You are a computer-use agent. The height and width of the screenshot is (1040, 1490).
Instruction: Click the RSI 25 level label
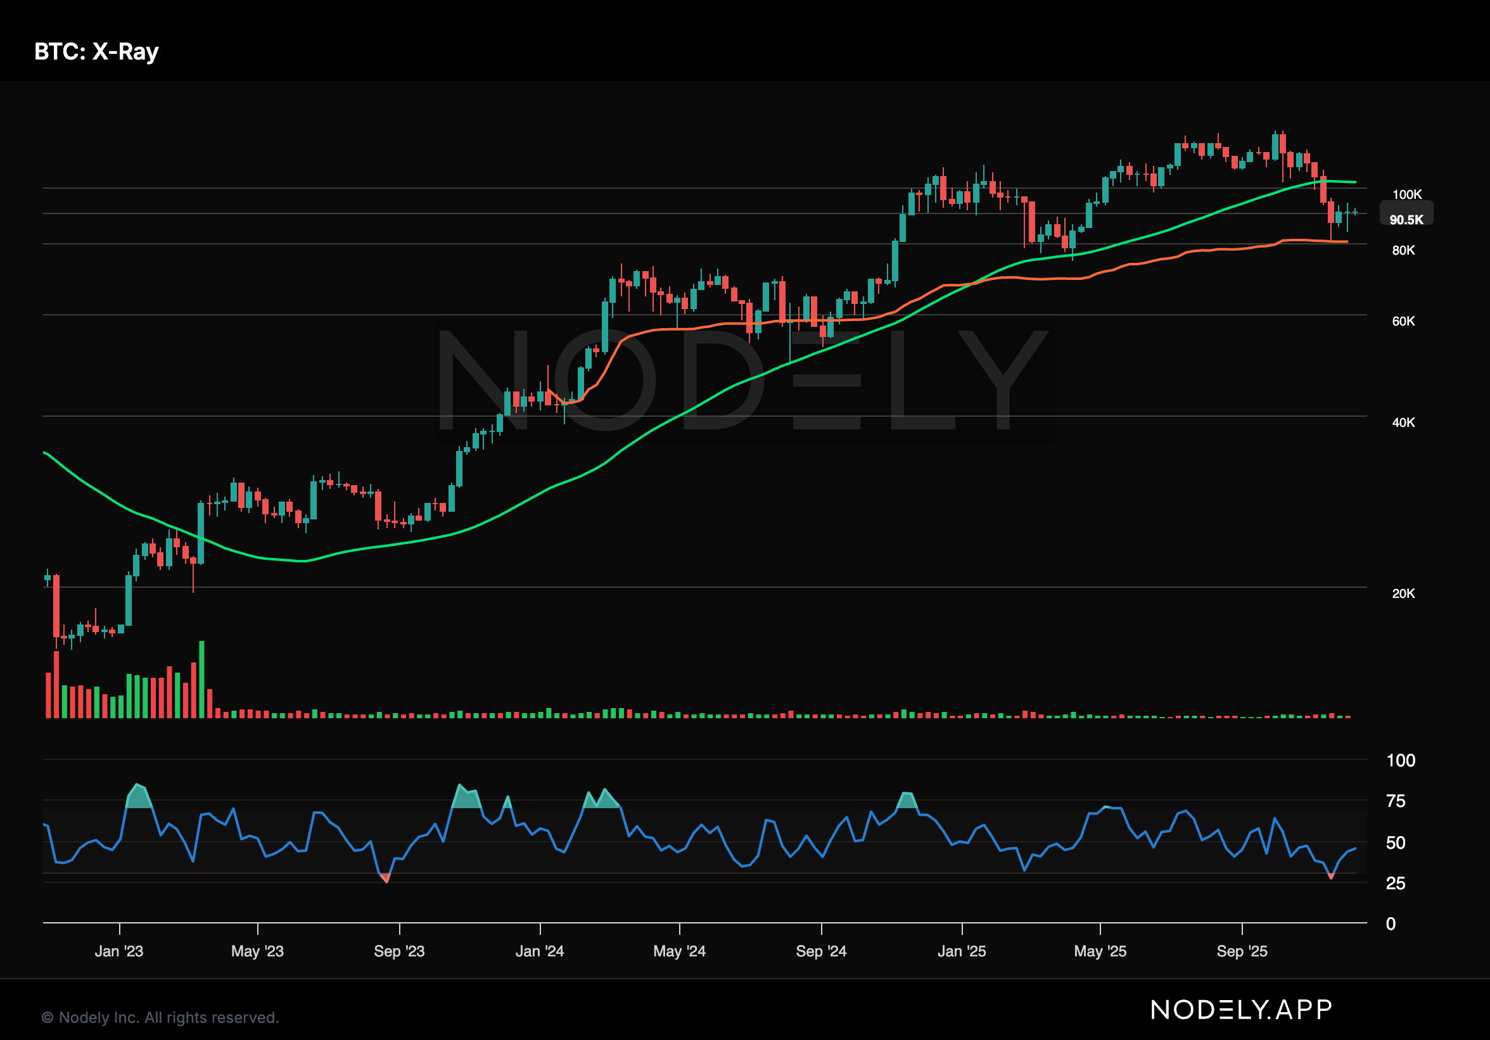coord(1395,883)
